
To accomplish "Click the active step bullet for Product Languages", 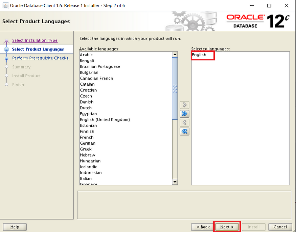I will [x=7, y=49].
